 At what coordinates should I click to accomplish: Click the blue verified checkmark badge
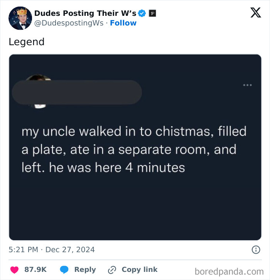(142, 14)
